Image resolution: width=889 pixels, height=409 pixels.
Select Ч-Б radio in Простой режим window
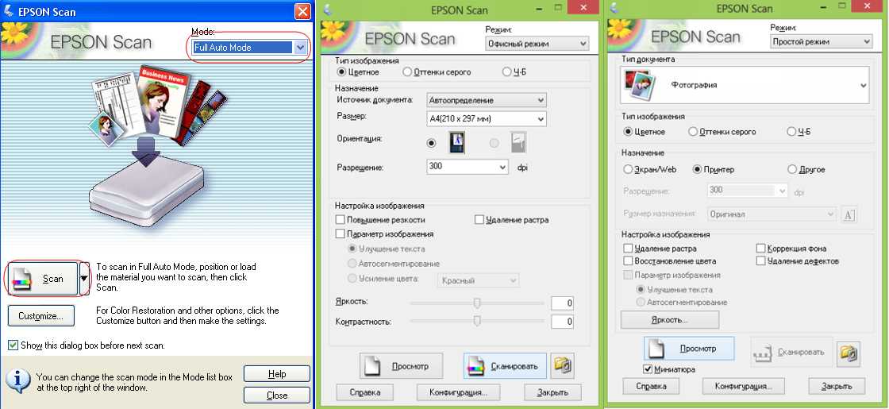tap(791, 132)
